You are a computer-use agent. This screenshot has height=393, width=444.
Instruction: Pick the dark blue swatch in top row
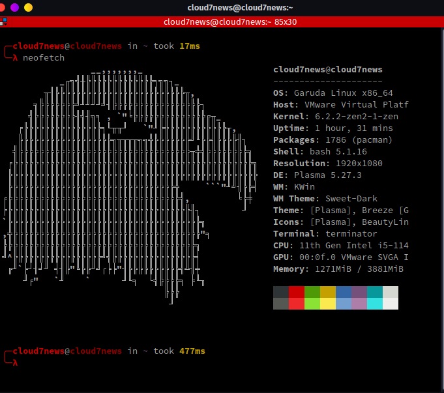[344, 292]
